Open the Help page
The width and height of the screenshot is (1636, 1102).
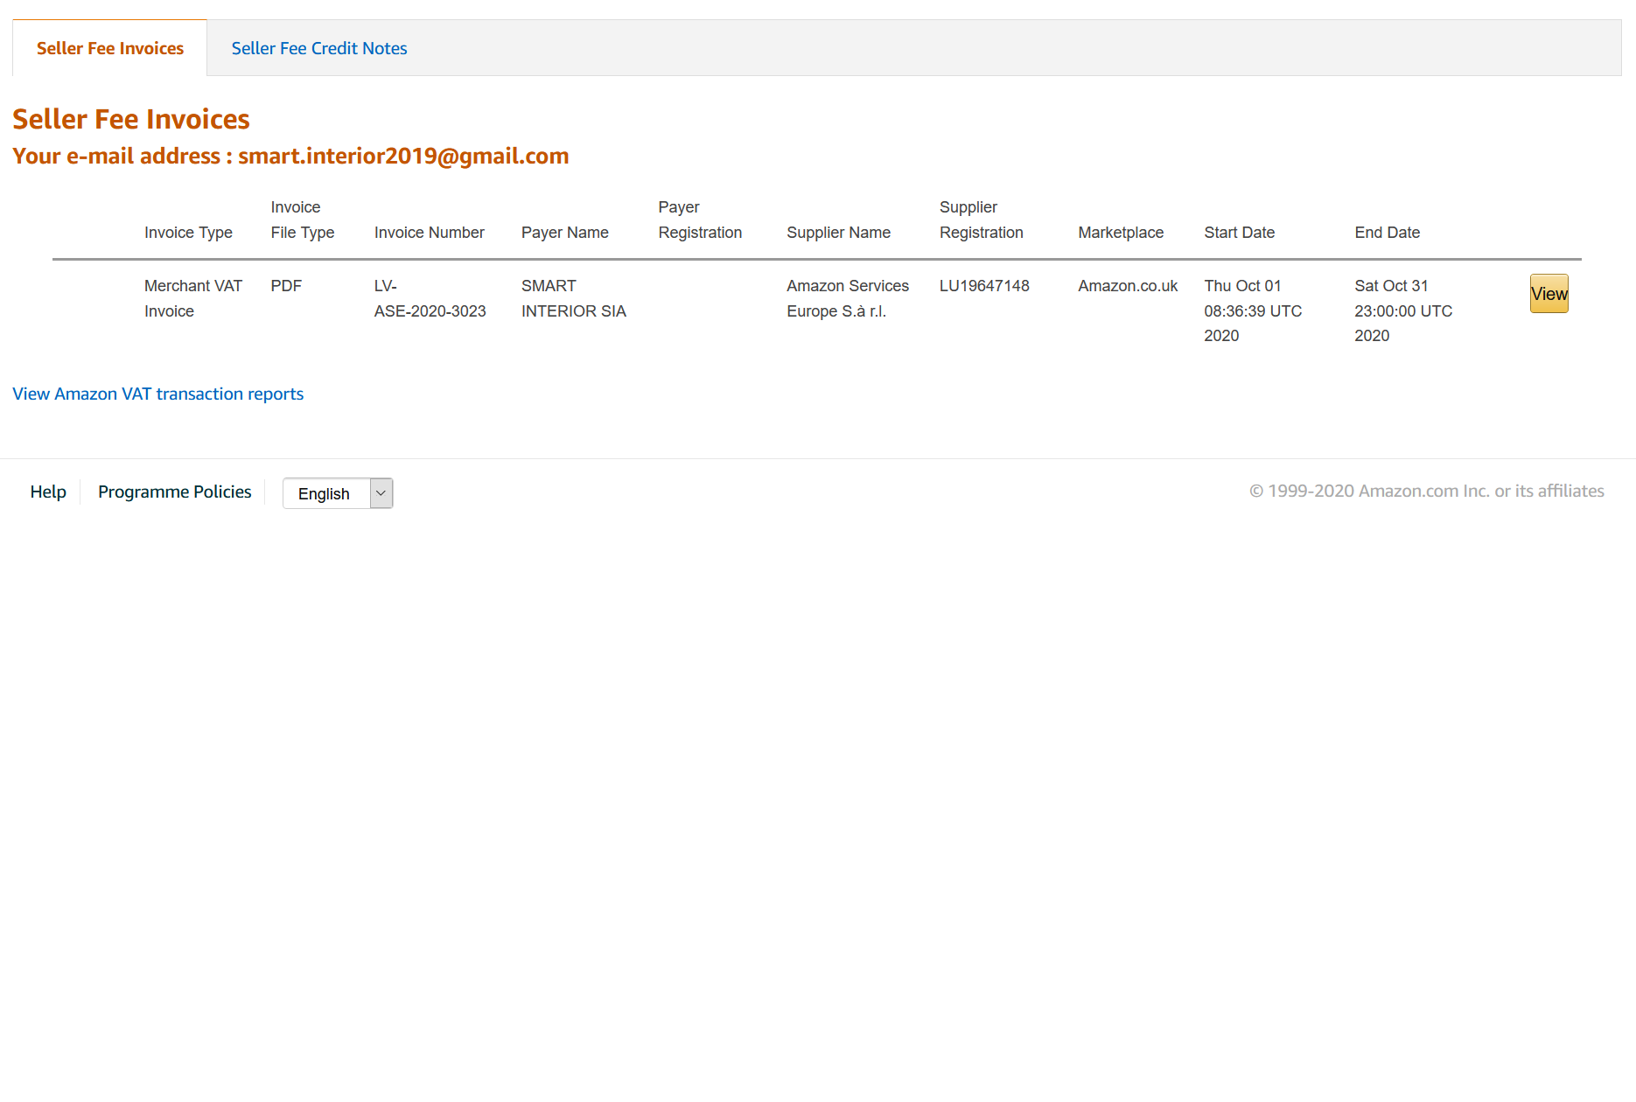48,492
